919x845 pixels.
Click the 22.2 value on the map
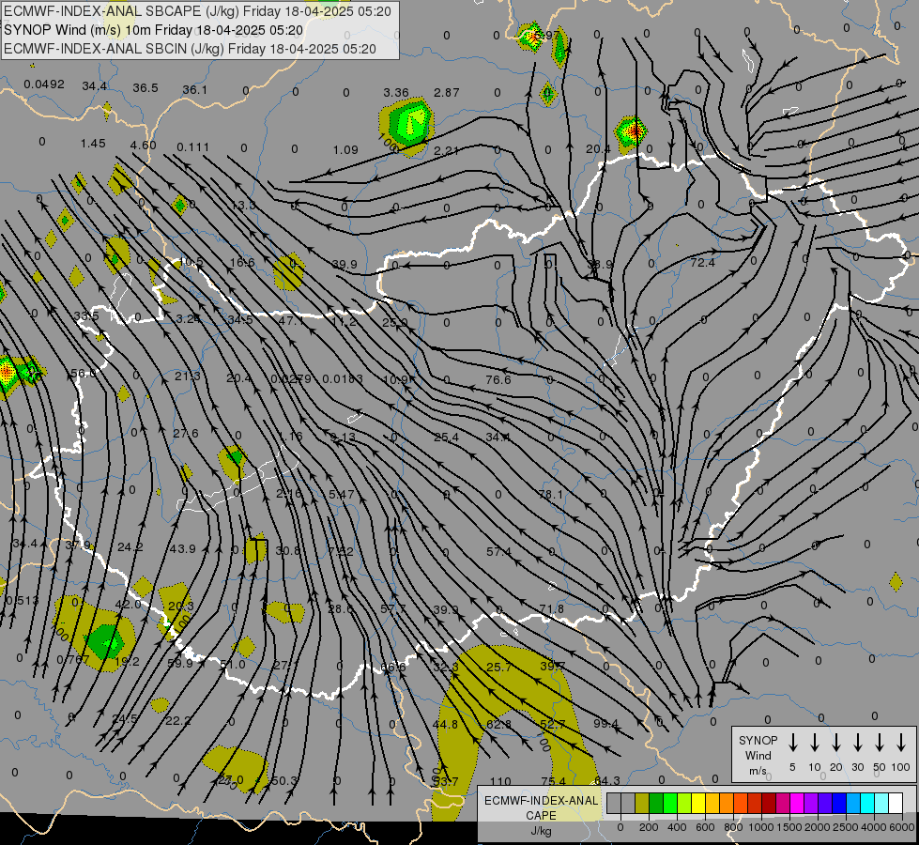177,721
